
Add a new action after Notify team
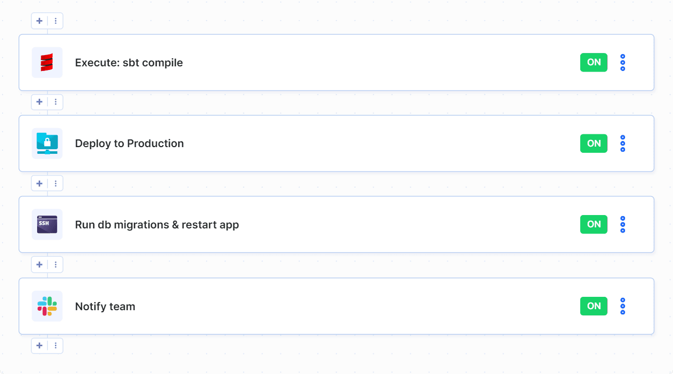click(x=39, y=345)
